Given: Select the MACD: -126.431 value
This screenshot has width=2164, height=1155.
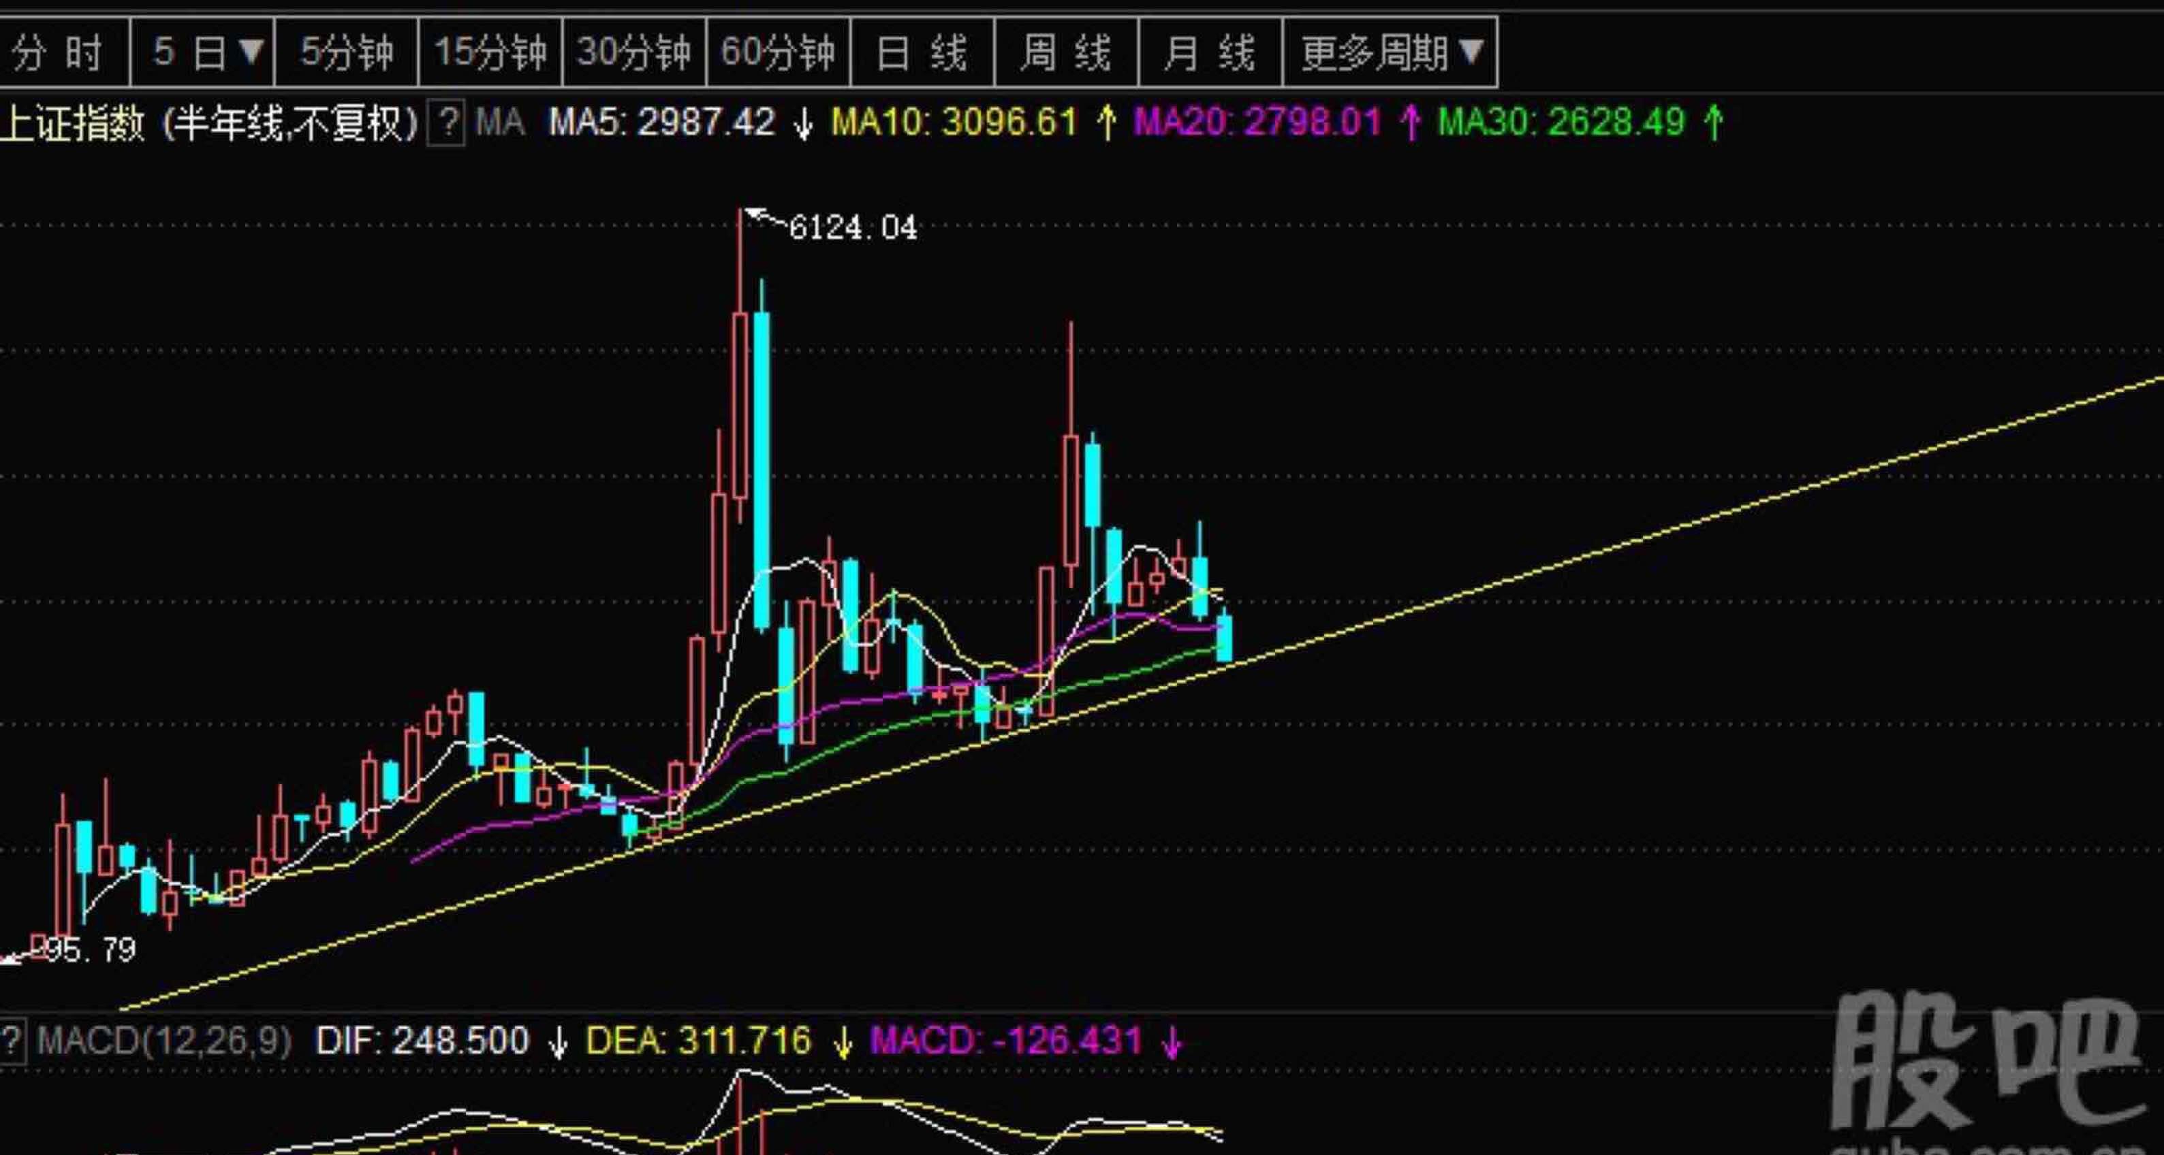Looking at the screenshot, I should tap(1007, 1041).
